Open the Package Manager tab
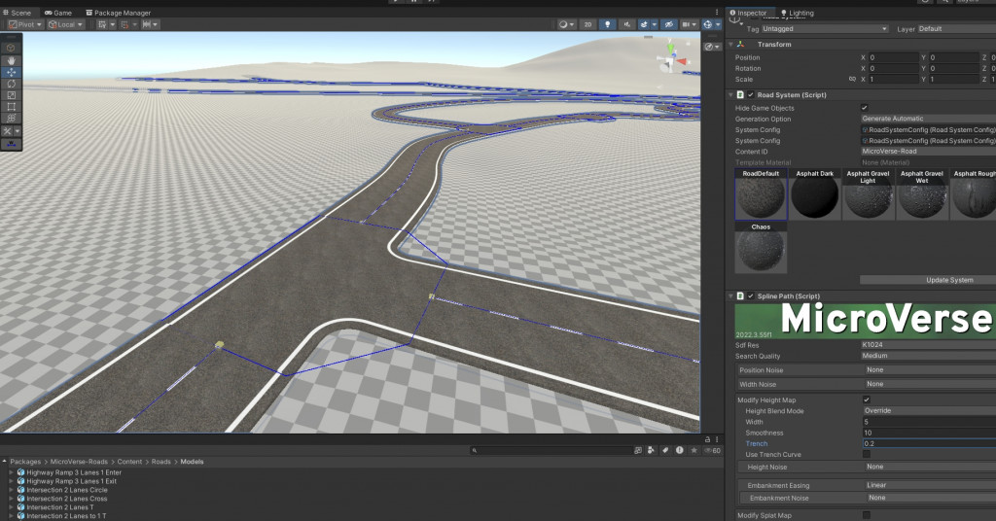 (x=118, y=13)
